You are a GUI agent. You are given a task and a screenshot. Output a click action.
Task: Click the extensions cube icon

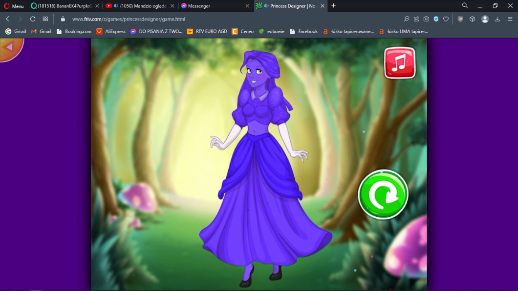click(x=472, y=19)
